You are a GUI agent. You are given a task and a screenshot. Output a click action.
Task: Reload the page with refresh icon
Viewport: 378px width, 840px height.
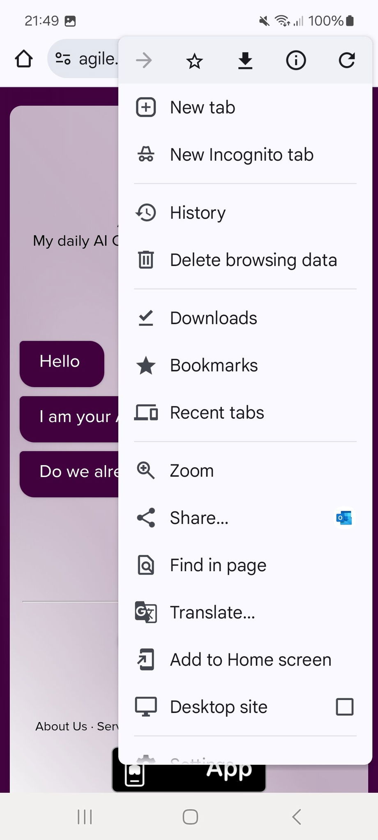coord(347,60)
